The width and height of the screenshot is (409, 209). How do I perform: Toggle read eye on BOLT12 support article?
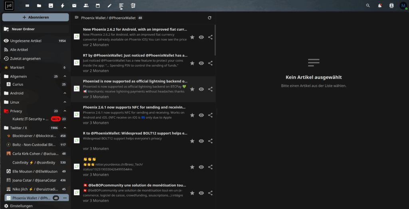pos(201,141)
